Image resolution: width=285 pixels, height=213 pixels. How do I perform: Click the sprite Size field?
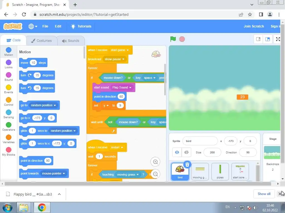(212, 152)
